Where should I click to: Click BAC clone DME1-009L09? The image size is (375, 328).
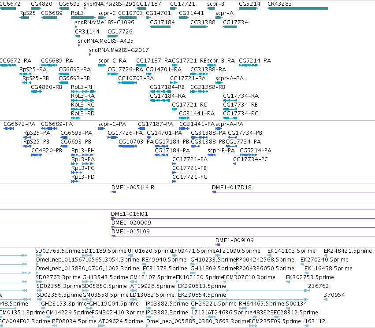234,240
